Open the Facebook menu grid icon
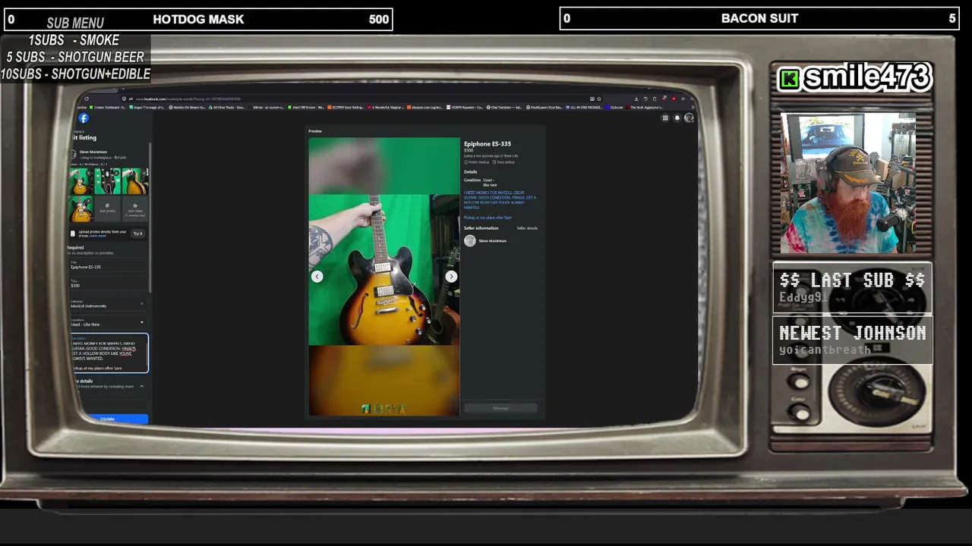 [x=665, y=118]
